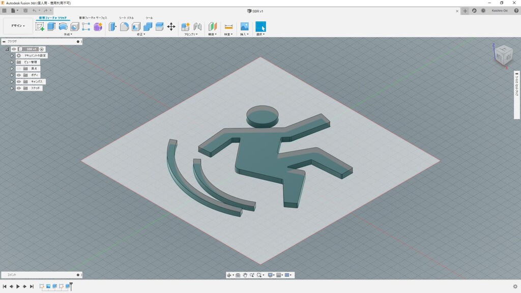
Task: Open Viewports layout dropdown
Action: [x=288, y=275]
